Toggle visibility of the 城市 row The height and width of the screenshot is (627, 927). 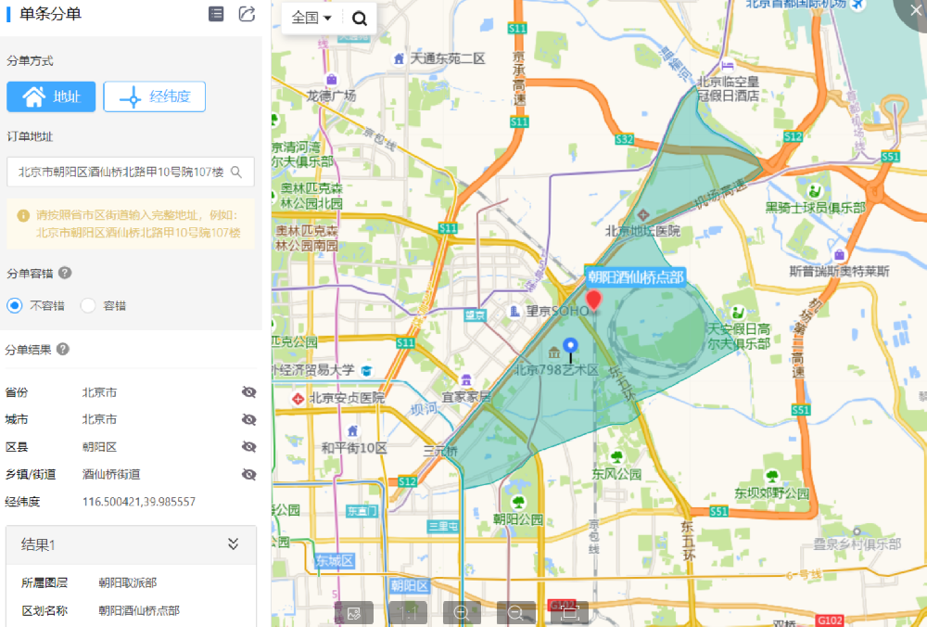pos(248,419)
